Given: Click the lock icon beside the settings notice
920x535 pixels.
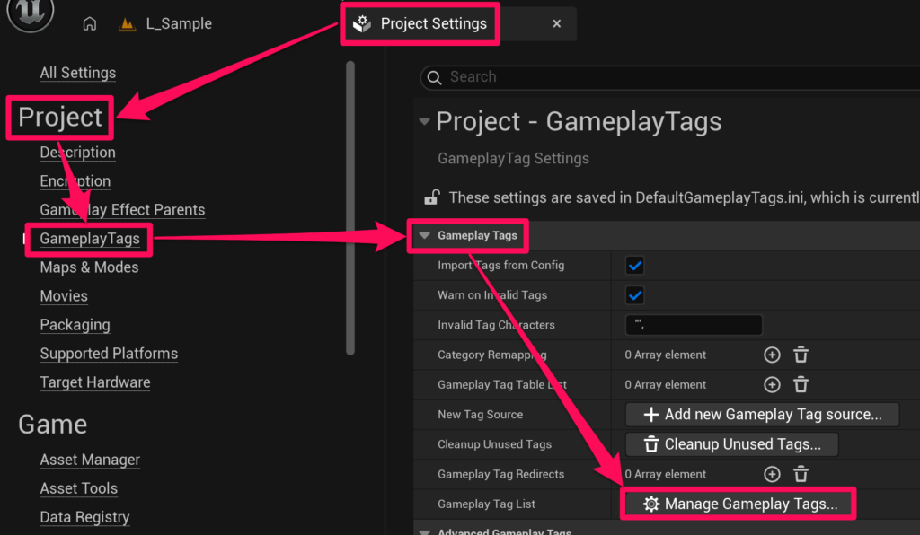Looking at the screenshot, I should (x=432, y=197).
